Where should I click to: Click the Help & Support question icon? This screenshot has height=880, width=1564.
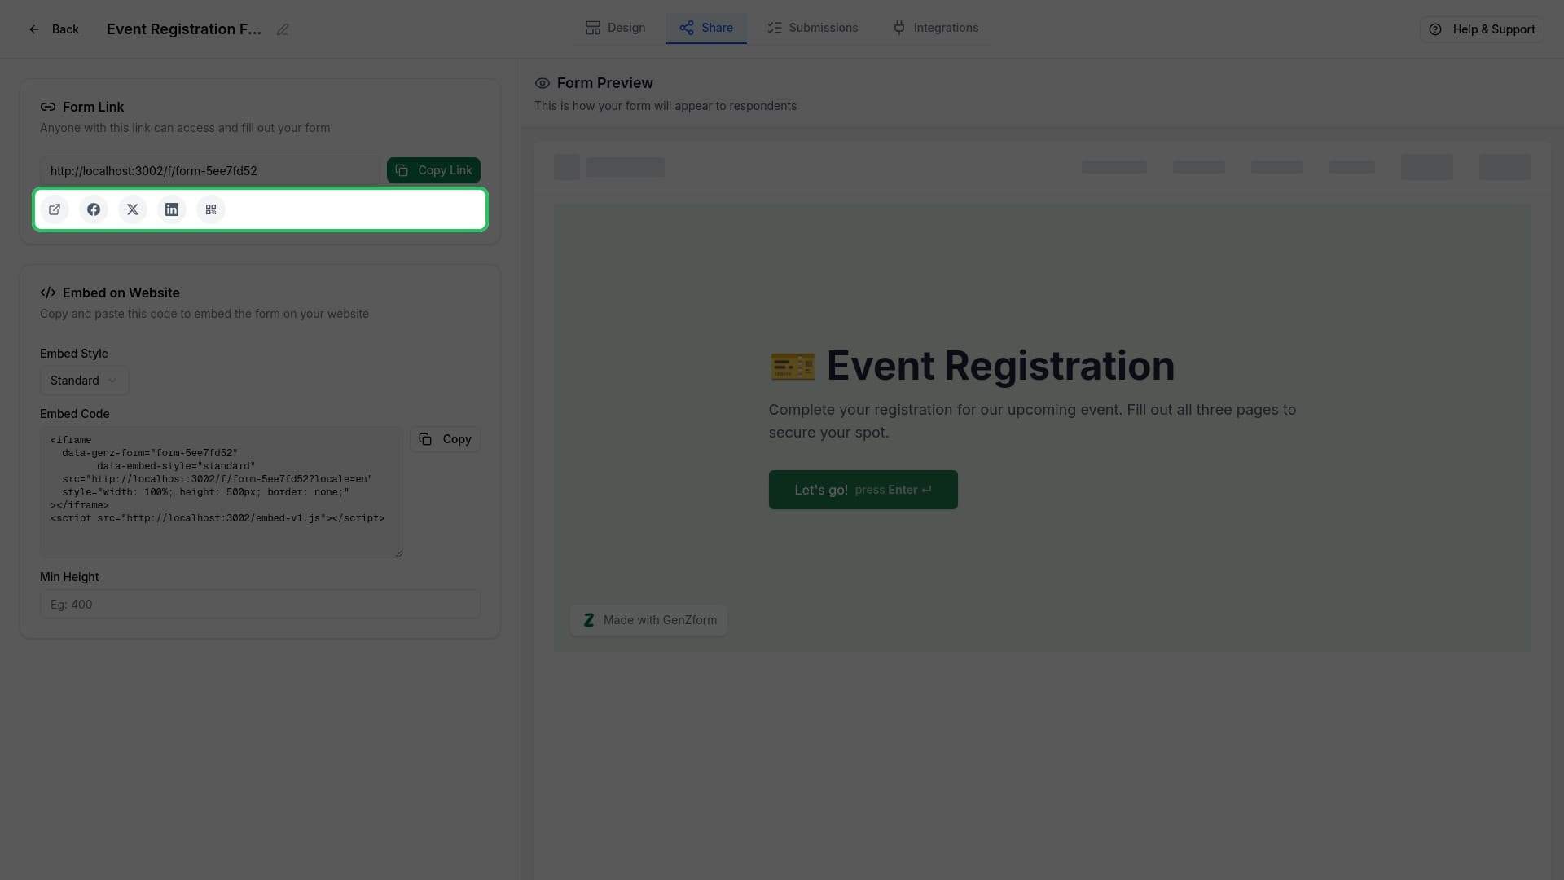(1435, 29)
